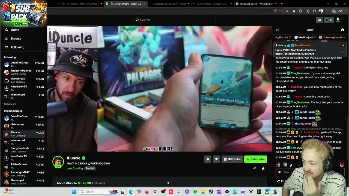Hide the pinned HeySidekick message
Viewport: 349px width, 196px height.
(x=343, y=45)
